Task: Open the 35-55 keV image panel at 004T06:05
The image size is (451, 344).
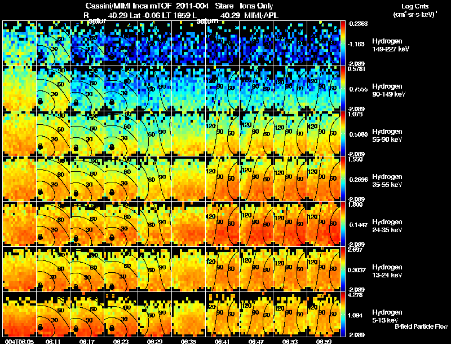Action: pos(19,179)
